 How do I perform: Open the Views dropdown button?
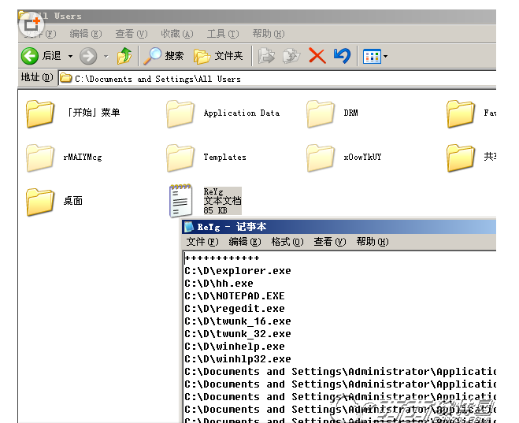coord(374,56)
